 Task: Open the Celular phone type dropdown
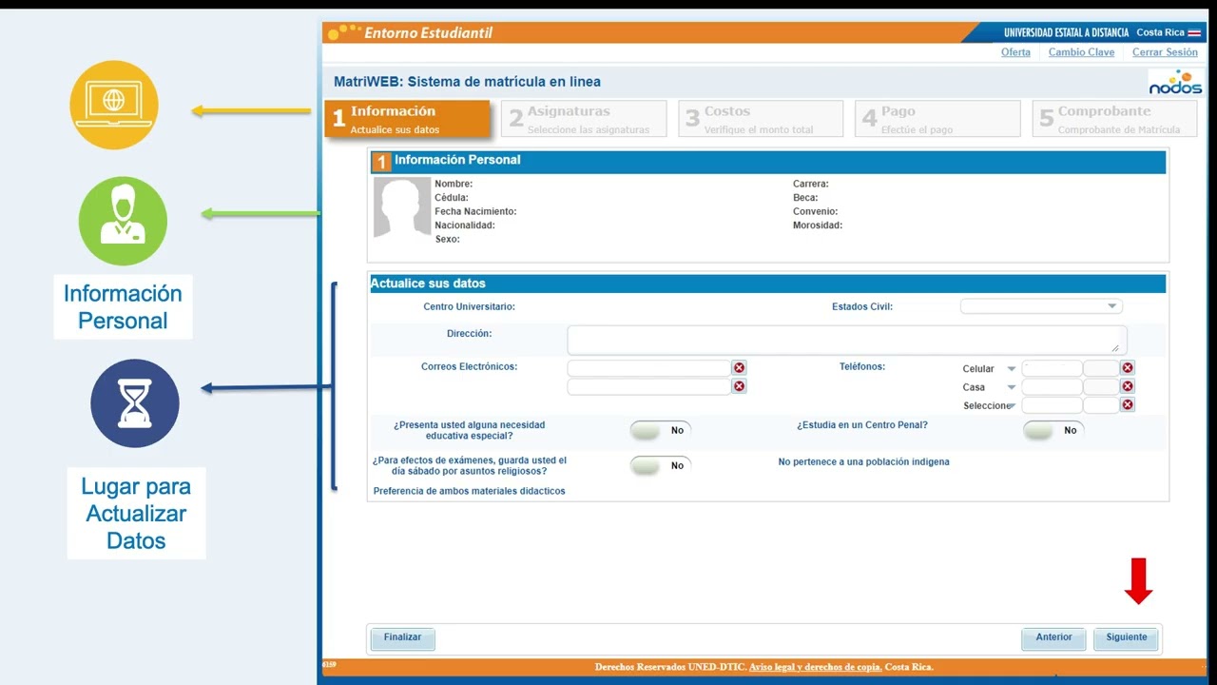coord(1012,369)
